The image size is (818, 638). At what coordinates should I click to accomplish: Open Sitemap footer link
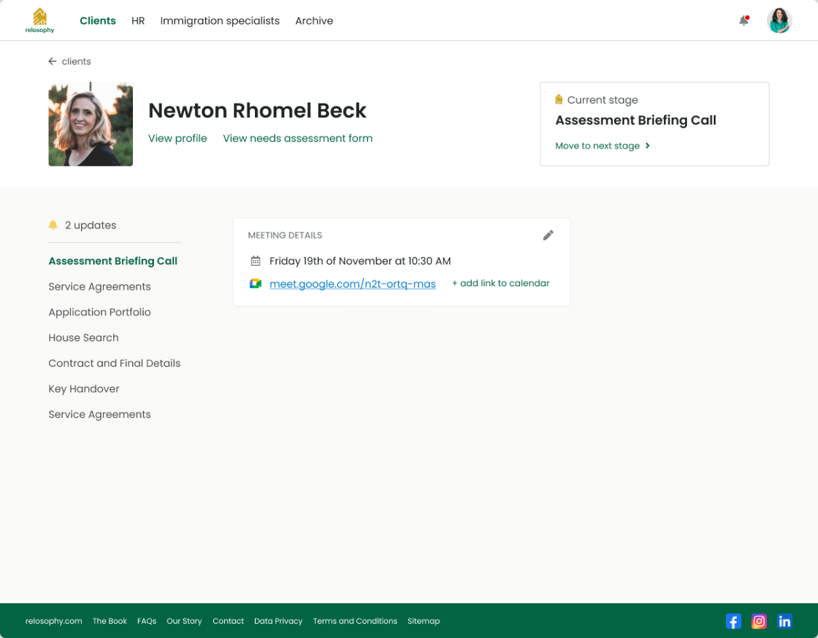click(x=423, y=621)
